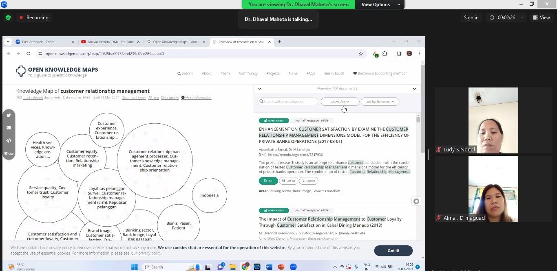Open the 'show: Any' dropdown
The height and width of the screenshot is (271, 557).
click(x=340, y=102)
